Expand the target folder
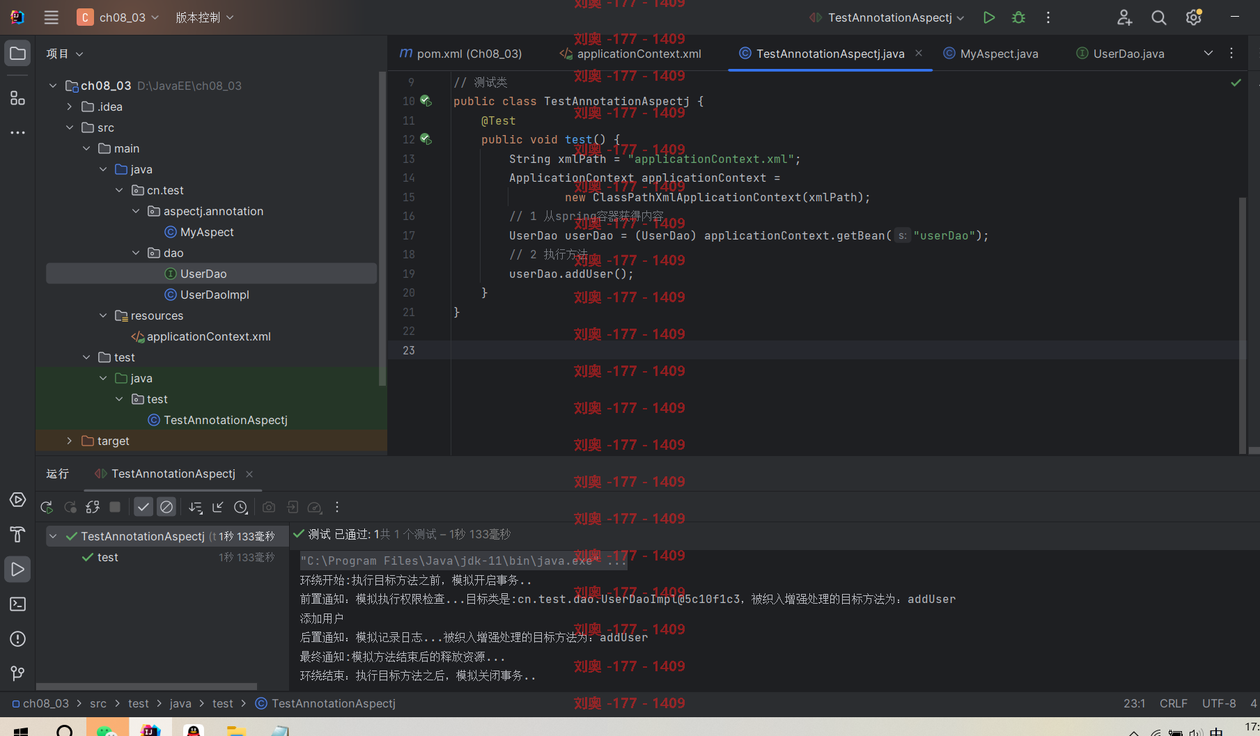This screenshot has width=1260, height=736. 69,441
